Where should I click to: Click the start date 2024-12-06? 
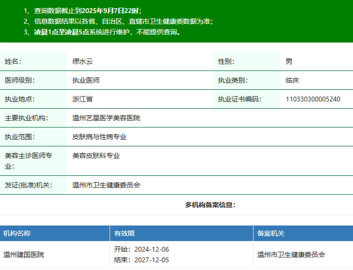152,249
